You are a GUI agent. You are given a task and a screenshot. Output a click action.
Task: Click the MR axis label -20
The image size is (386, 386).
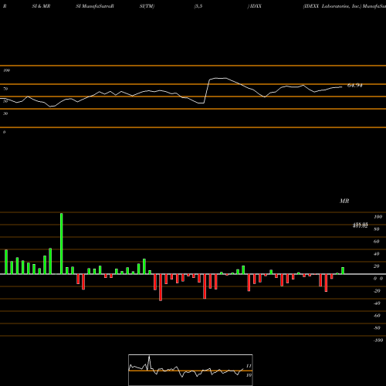coord(377,291)
